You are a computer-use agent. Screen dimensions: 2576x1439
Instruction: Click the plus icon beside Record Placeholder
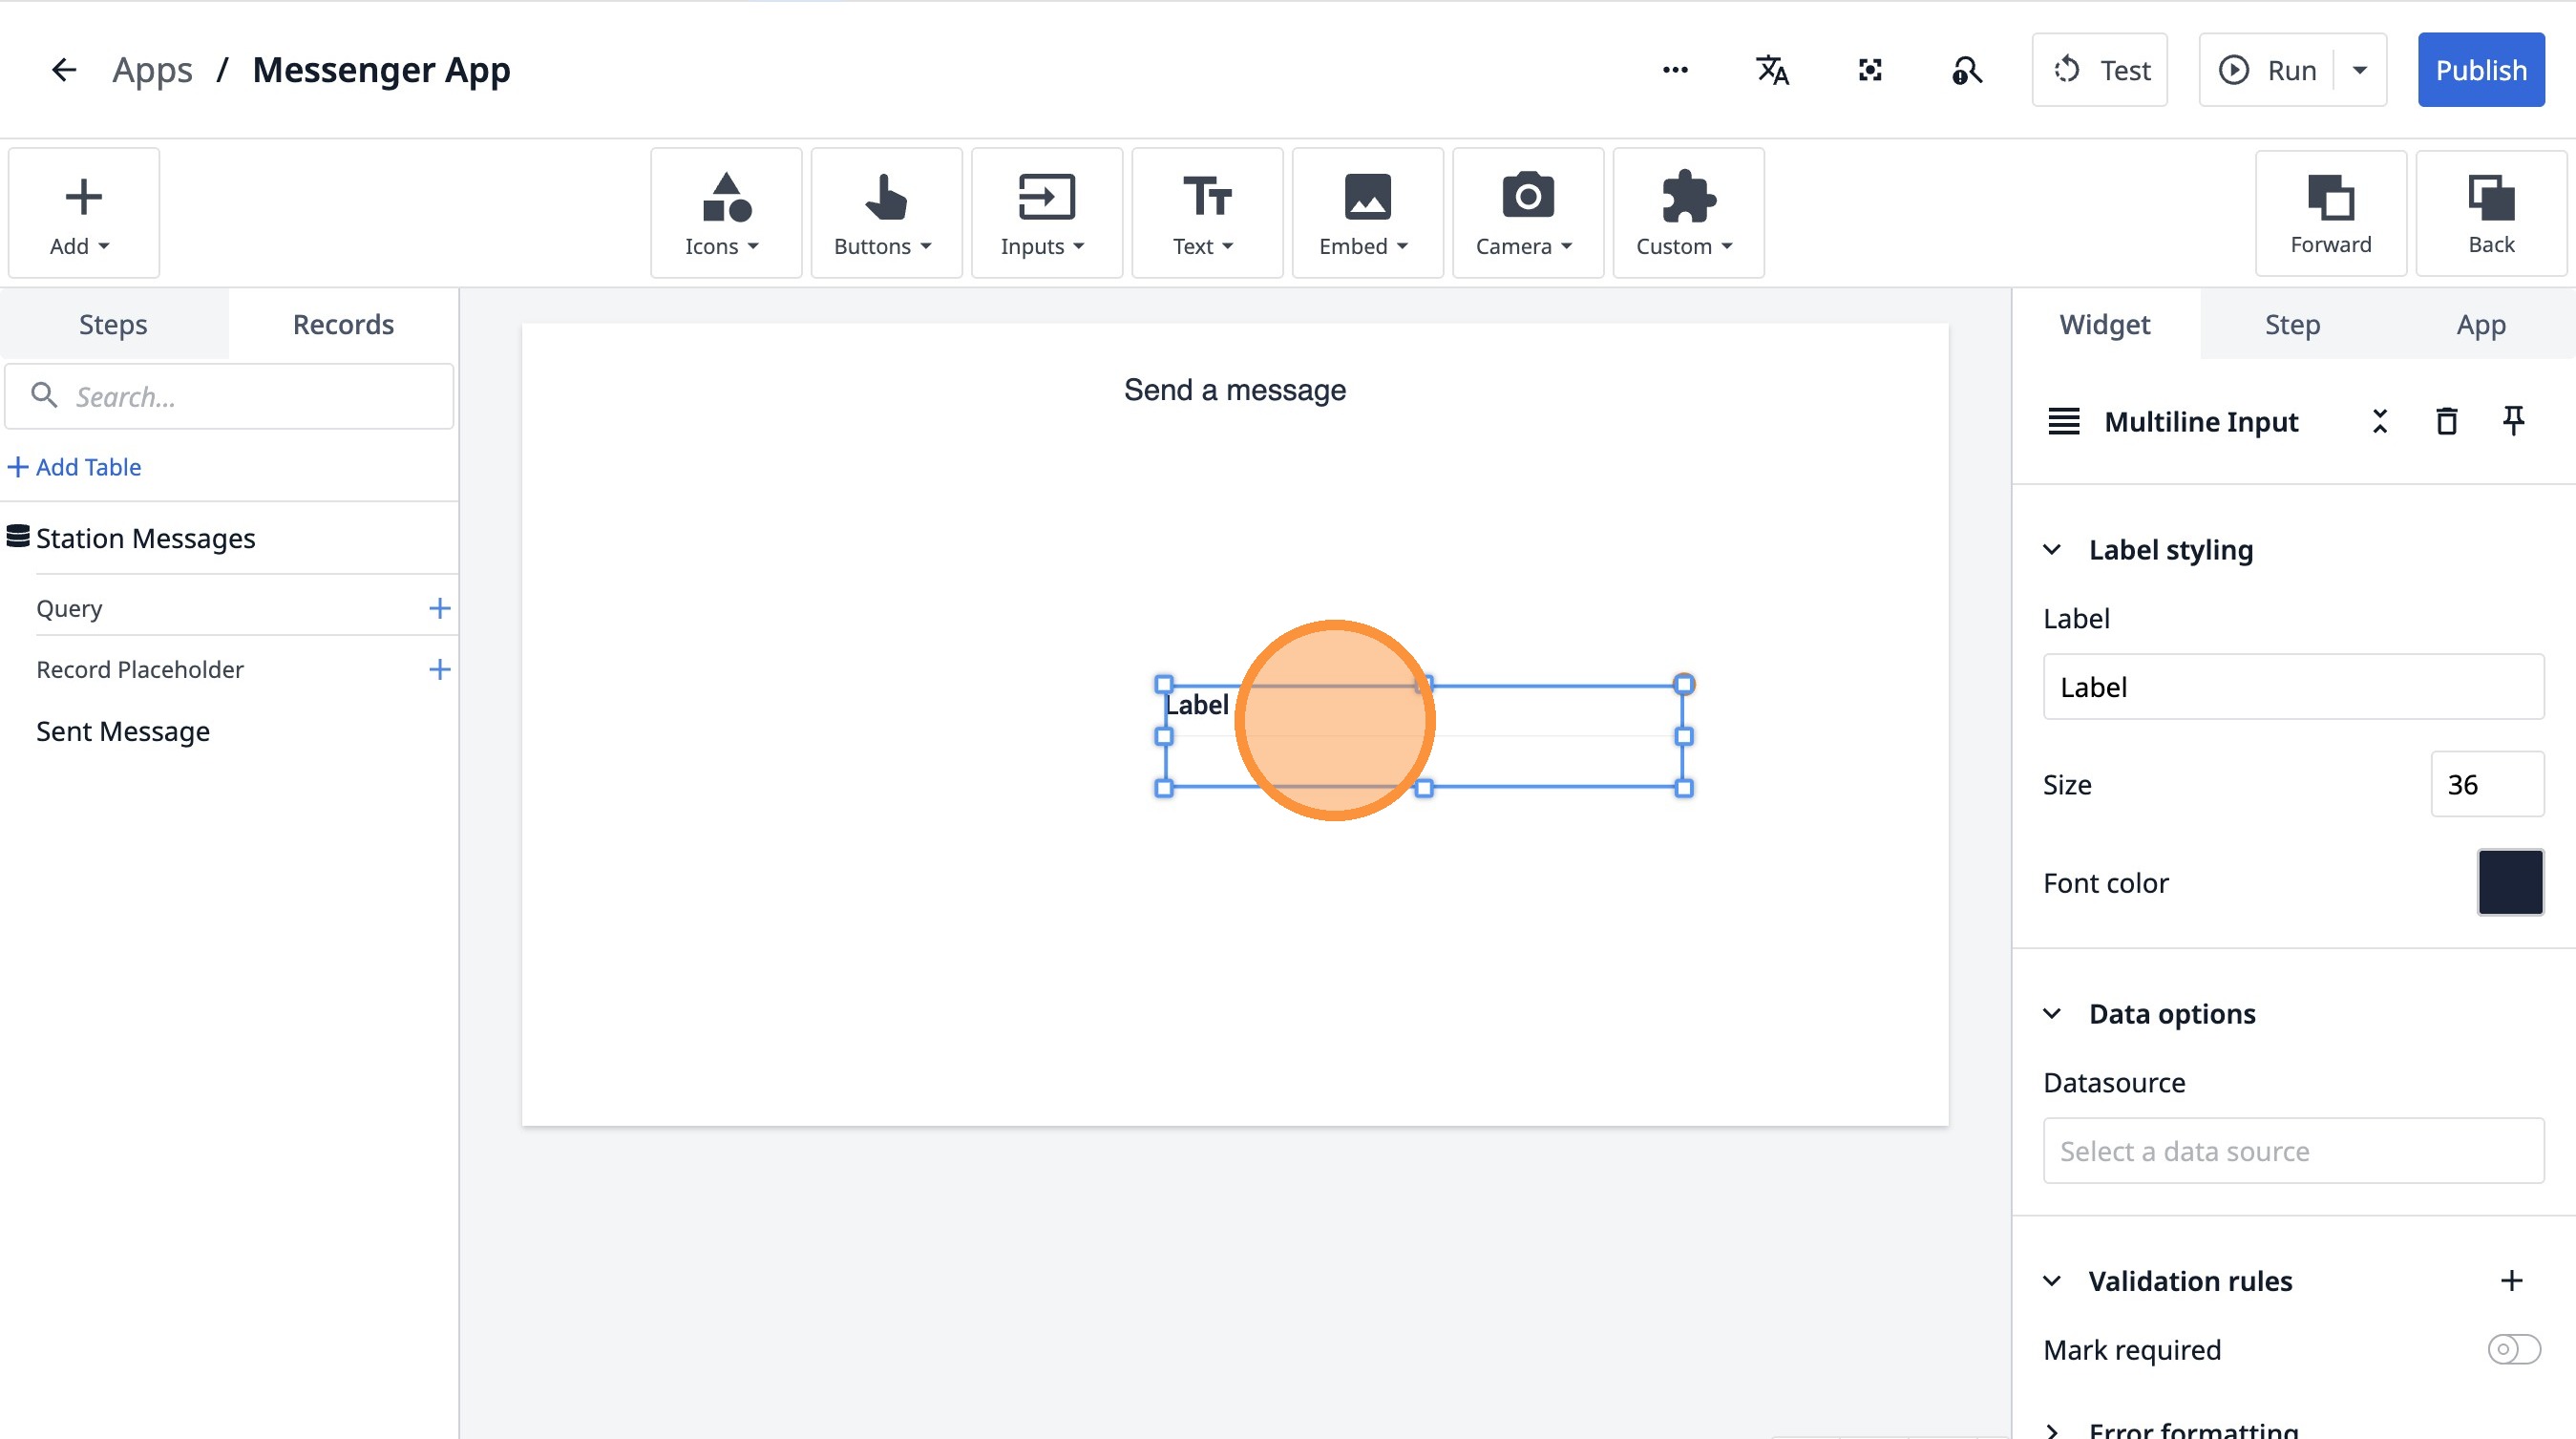(x=439, y=669)
